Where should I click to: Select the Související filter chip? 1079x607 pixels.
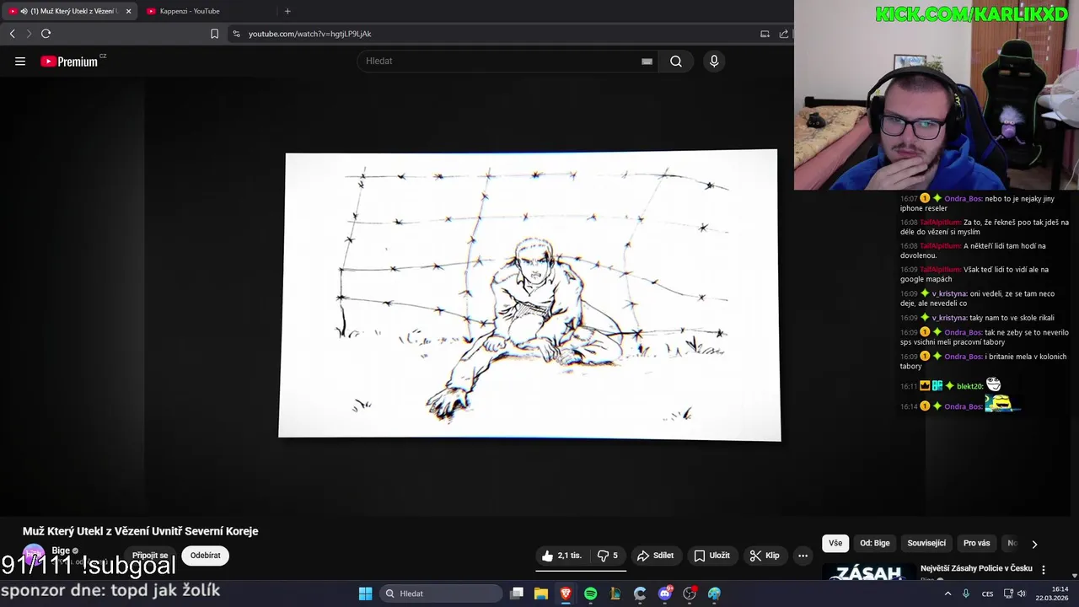tap(926, 544)
